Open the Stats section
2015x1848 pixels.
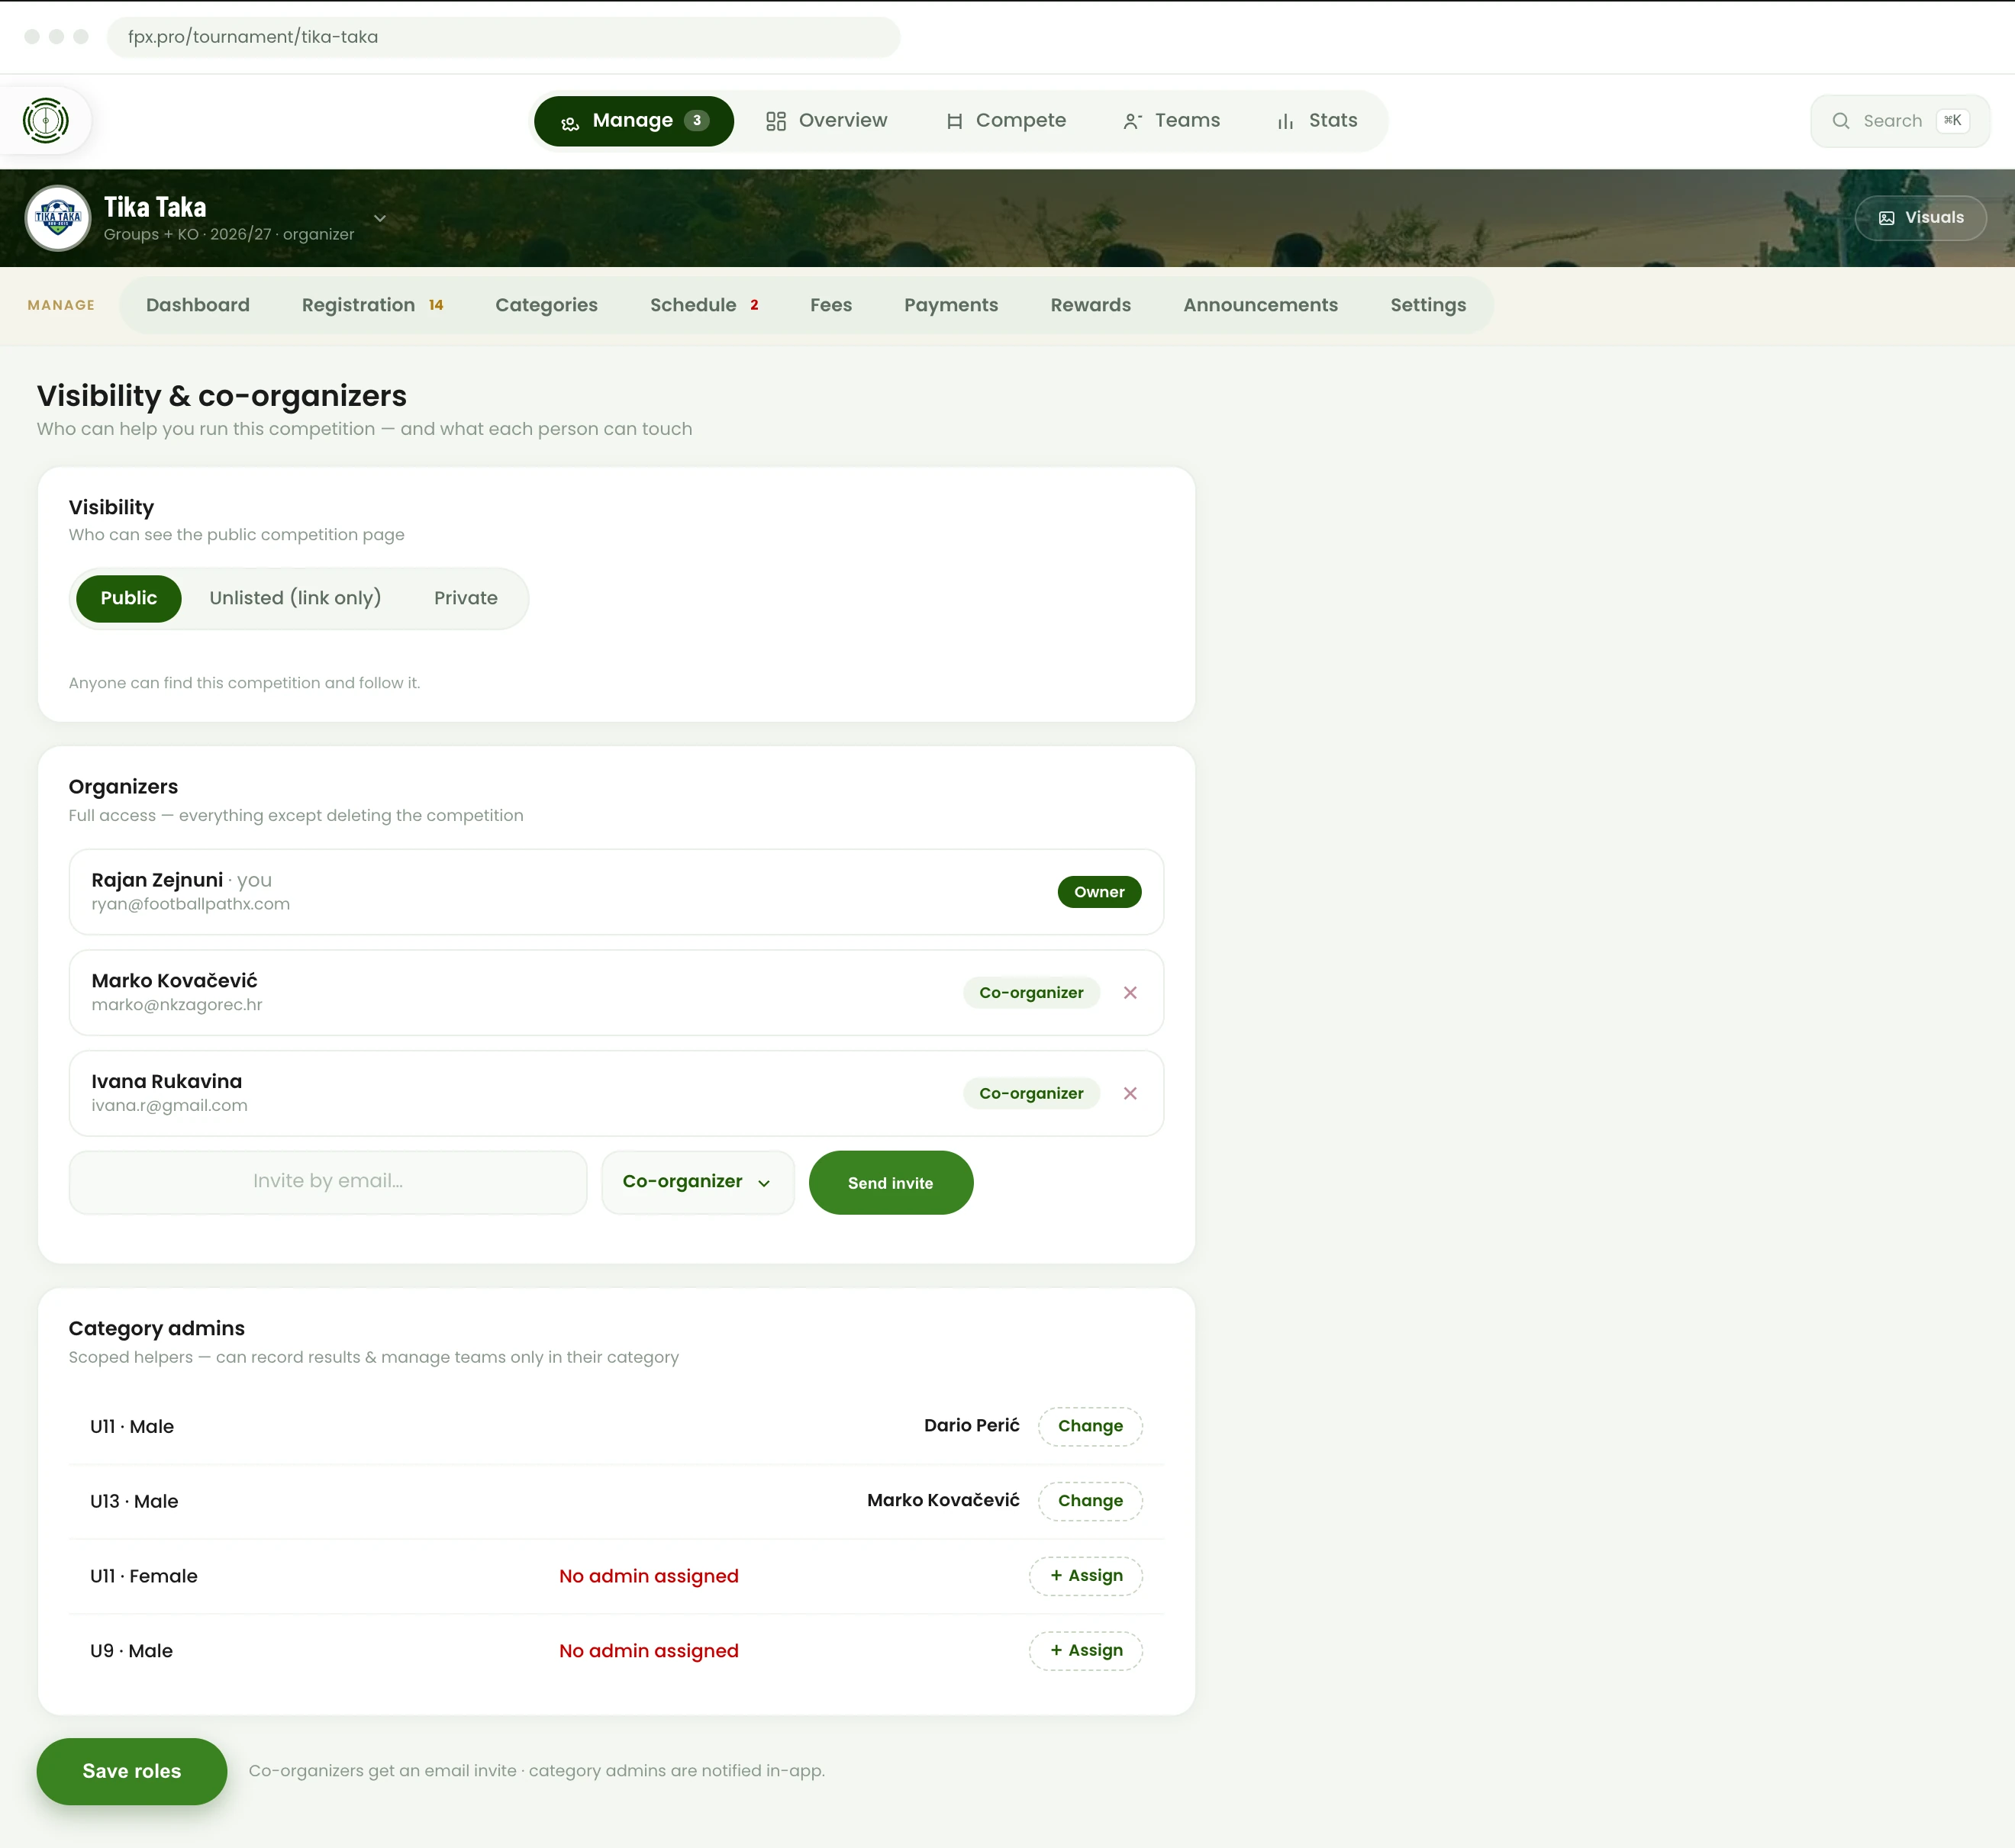(x=1317, y=121)
